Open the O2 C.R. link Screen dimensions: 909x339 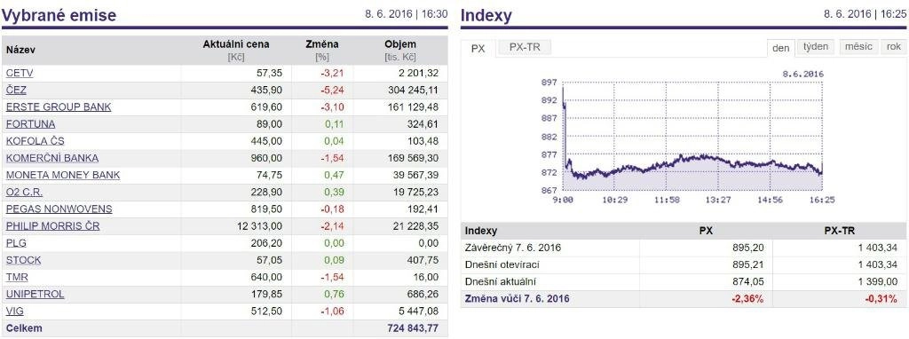(x=24, y=193)
